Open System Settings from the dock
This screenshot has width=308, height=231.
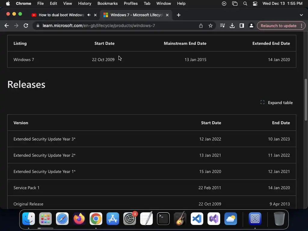point(130,218)
